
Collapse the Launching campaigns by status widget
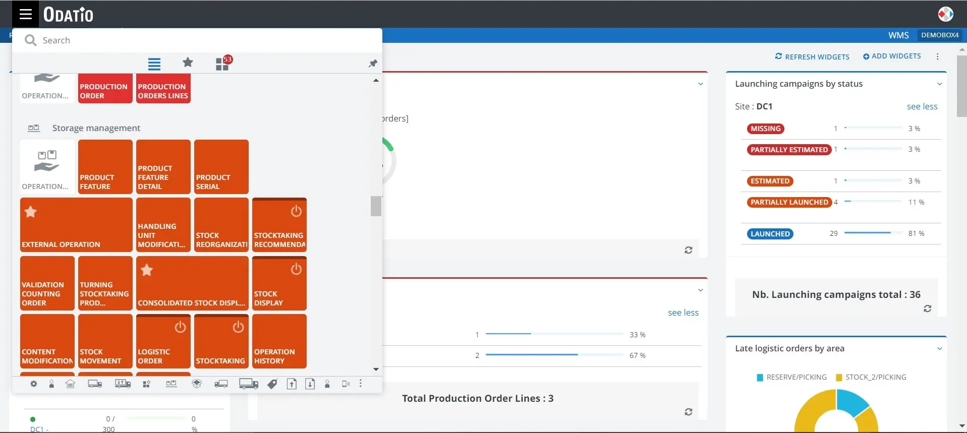click(x=939, y=84)
